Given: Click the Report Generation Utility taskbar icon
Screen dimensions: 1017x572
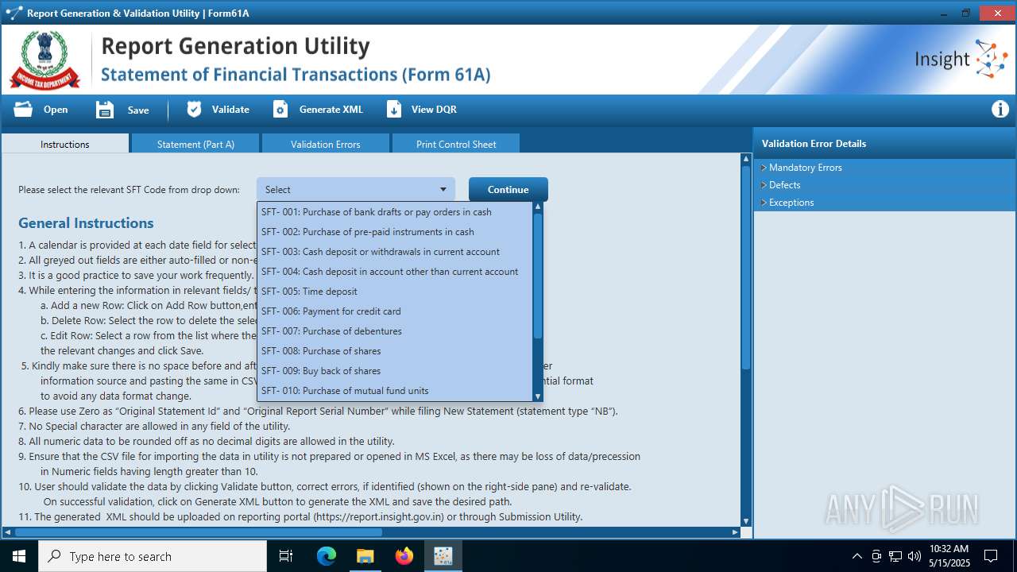Looking at the screenshot, I should (443, 556).
